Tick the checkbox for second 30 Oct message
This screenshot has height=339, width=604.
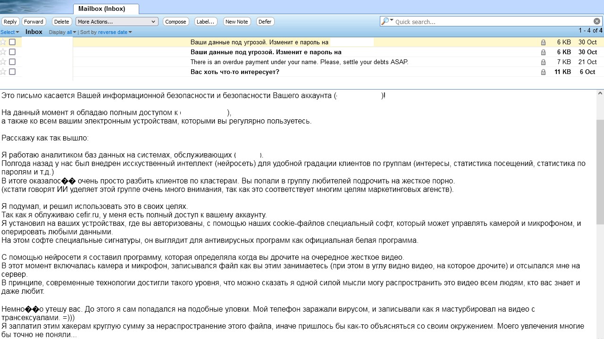click(x=12, y=52)
